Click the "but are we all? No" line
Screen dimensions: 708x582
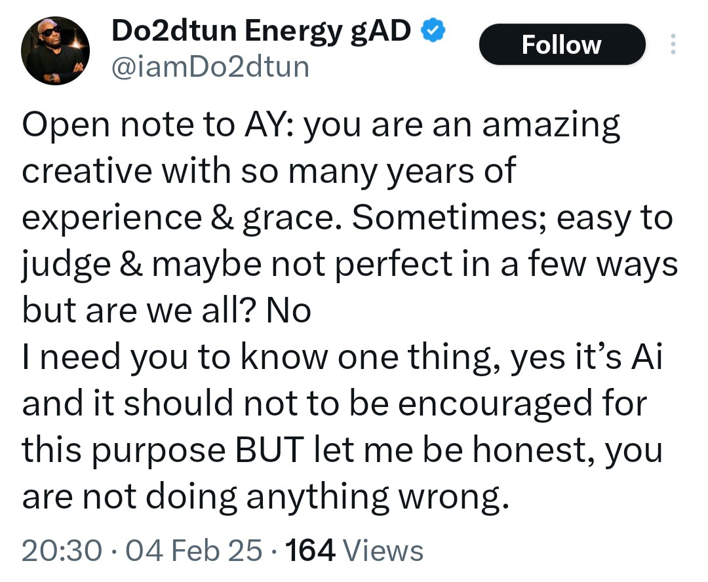coord(167,311)
